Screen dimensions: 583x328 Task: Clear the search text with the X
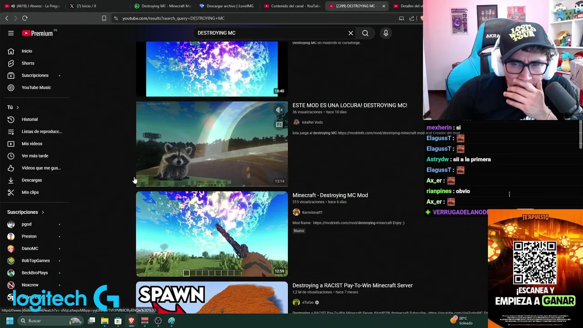point(351,33)
